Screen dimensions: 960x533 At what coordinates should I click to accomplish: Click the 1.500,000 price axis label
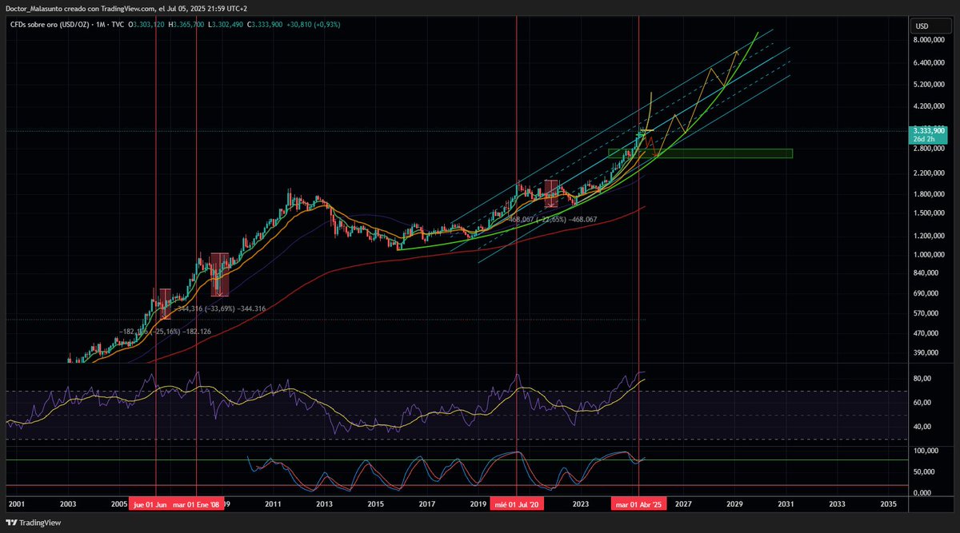pos(930,213)
